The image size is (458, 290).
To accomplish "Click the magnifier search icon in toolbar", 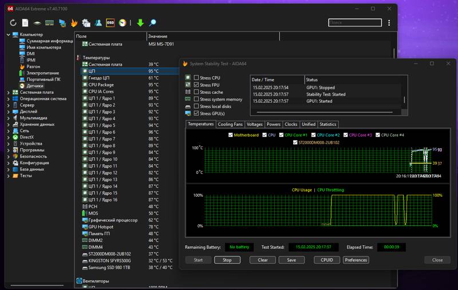I will point(152,23).
